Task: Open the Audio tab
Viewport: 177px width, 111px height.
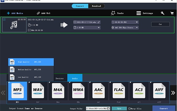Action: [75, 78]
